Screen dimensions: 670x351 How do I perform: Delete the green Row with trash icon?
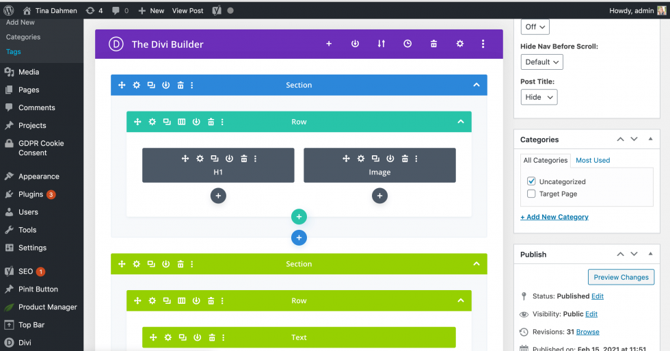(211, 301)
